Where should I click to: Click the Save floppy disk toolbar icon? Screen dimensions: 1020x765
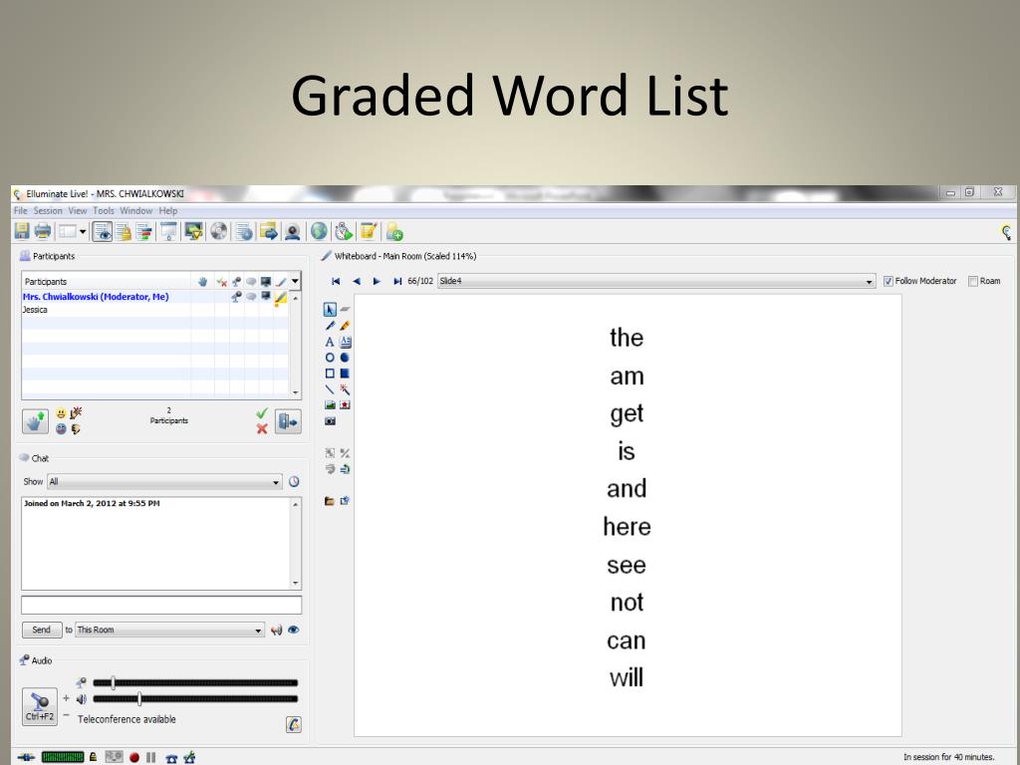(x=22, y=231)
